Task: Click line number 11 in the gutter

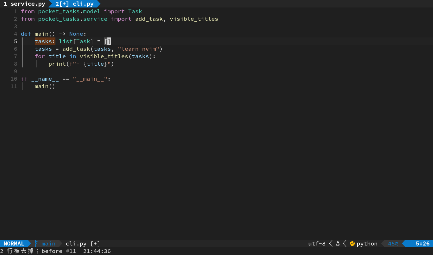Action: click(14, 86)
